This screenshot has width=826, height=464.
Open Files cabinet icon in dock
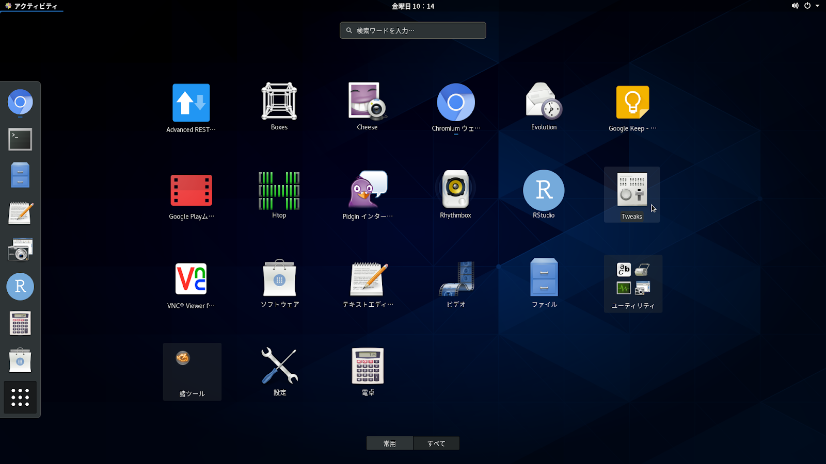click(x=20, y=175)
